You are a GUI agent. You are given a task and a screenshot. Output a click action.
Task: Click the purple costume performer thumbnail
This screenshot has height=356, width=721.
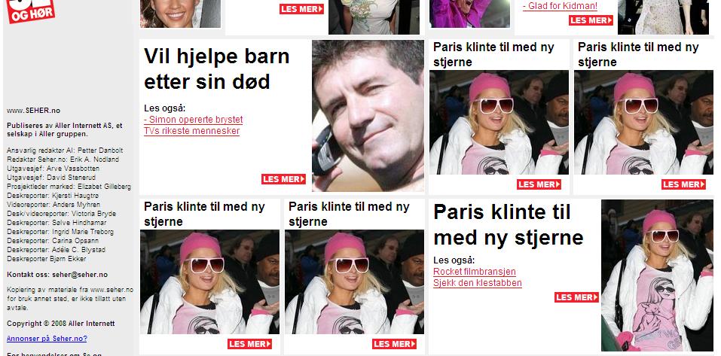[469, 14]
